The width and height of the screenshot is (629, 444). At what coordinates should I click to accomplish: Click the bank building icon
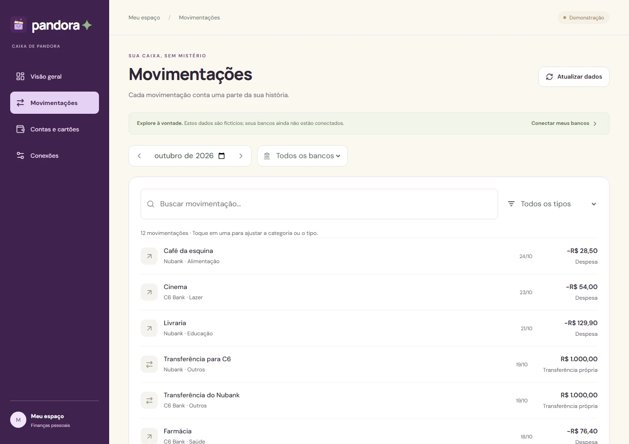coord(267,156)
